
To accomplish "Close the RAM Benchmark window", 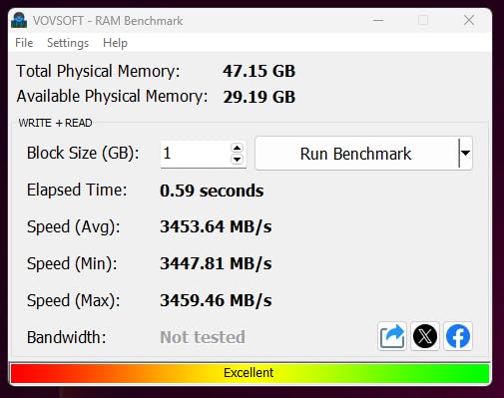I will point(469,20).
